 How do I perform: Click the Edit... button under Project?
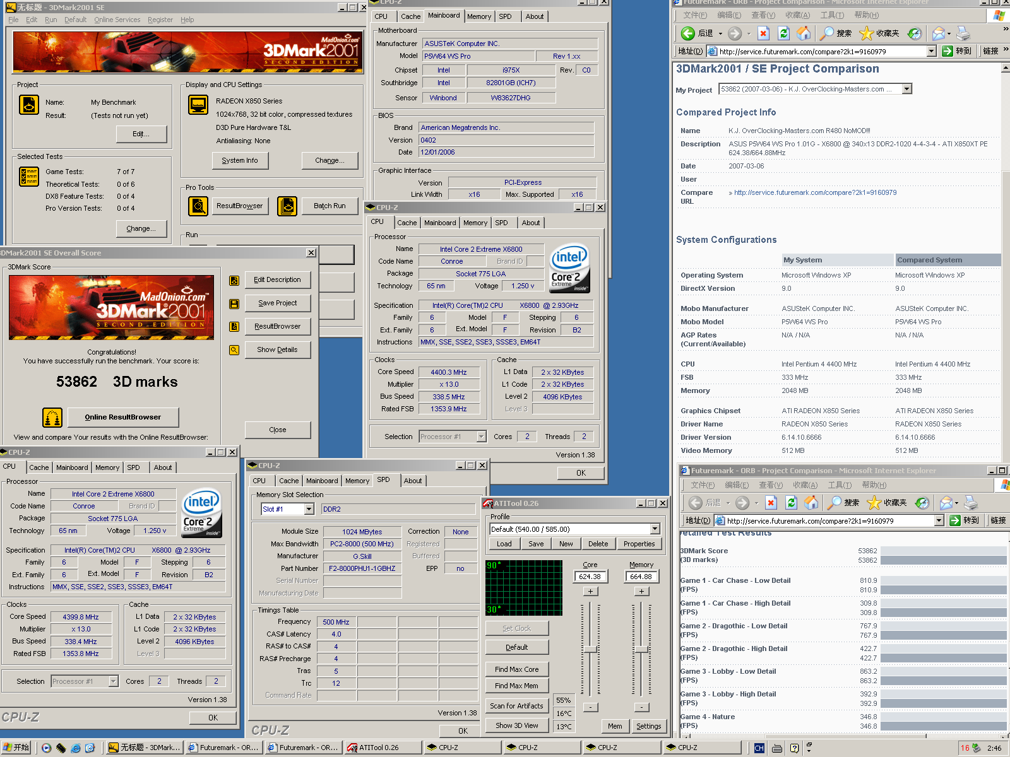click(x=141, y=134)
